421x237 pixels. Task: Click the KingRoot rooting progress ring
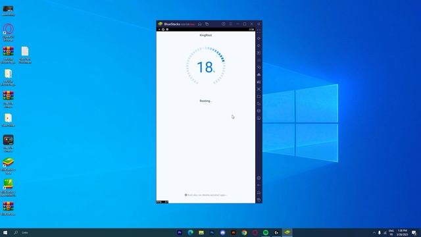[206, 66]
